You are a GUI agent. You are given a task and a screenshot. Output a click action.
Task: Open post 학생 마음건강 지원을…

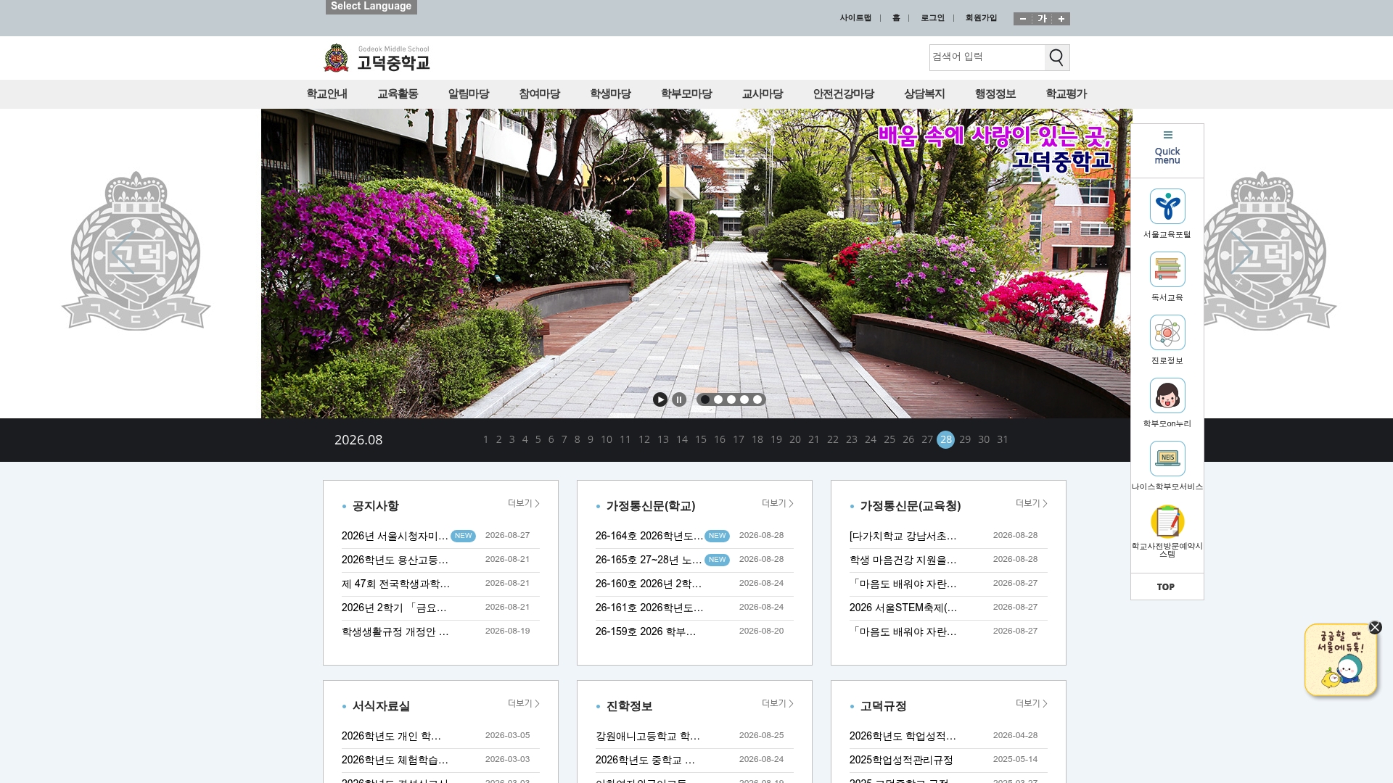pyautogui.click(x=903, y=560)
